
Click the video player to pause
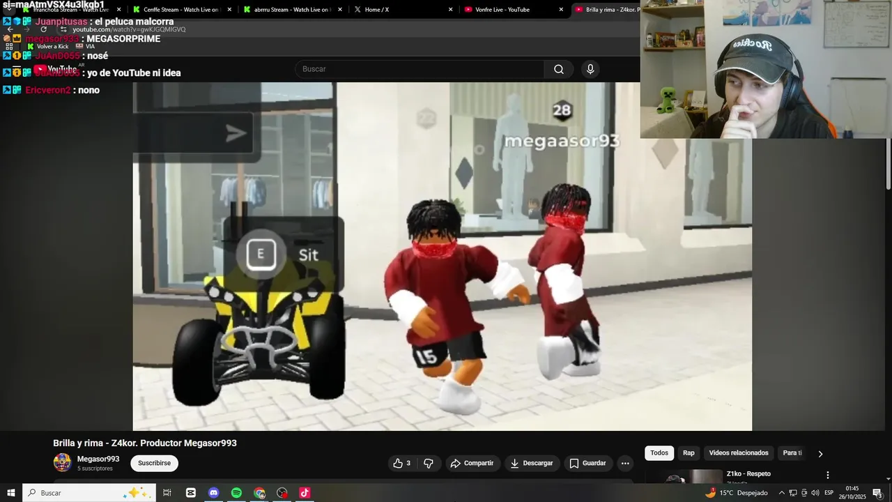click(442, 257)
